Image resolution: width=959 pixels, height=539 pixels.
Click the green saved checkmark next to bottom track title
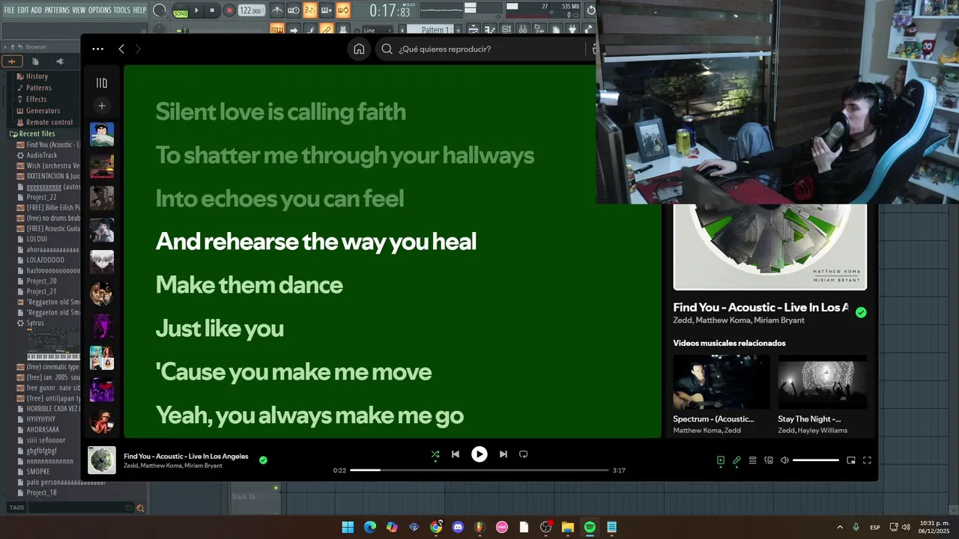[263, 460]
